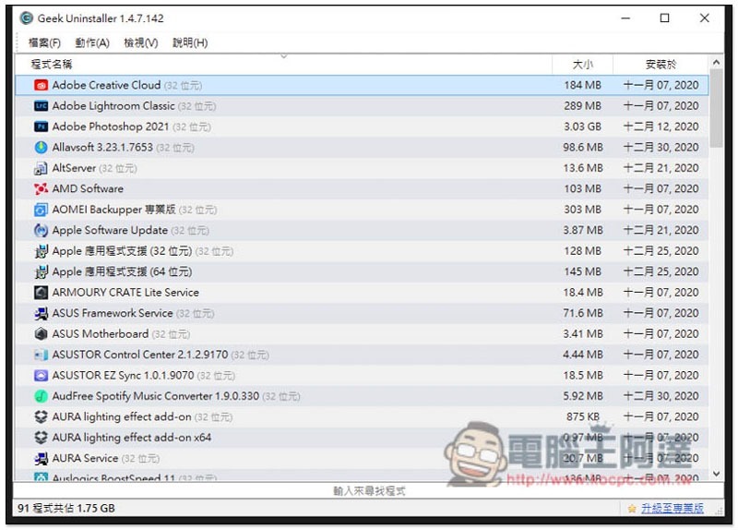Click the Allavsoft 3.23.1.7653 icon
738x530 pixels.
(x=41, y=148)
